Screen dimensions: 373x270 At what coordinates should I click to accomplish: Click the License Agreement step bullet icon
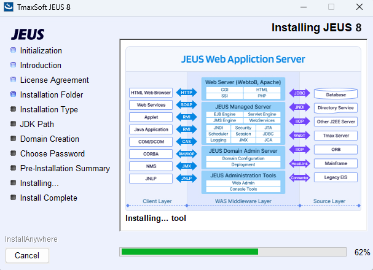point(13,80)
